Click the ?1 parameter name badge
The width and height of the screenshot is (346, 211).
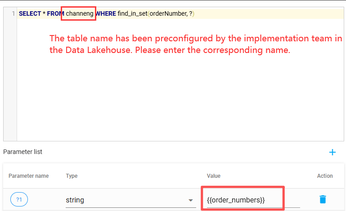(x=19, y=200)
